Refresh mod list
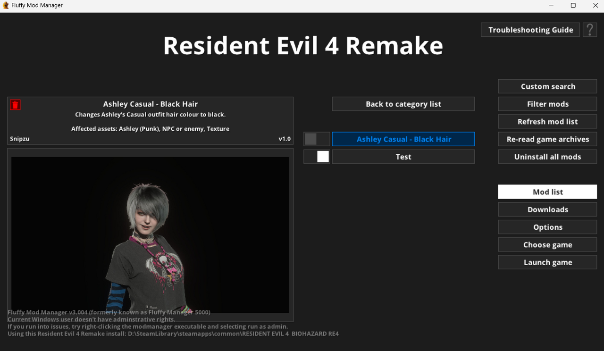This screenshot has width=604, height=351. 547,121
